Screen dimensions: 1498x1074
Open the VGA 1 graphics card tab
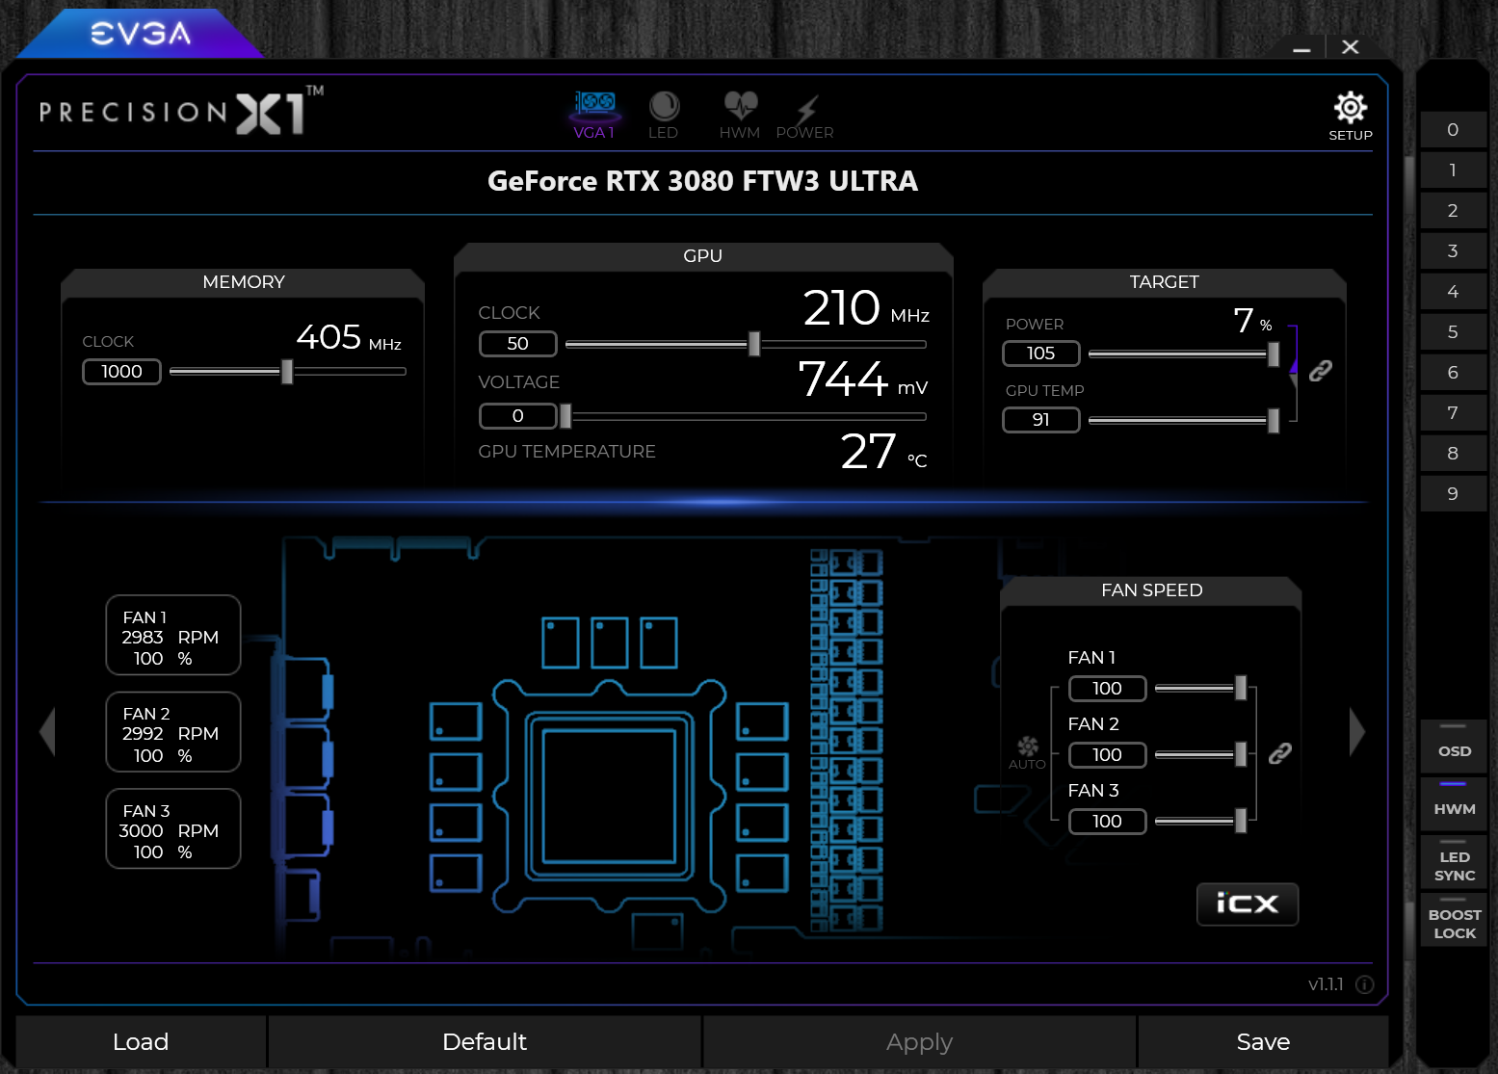(594, 116)
